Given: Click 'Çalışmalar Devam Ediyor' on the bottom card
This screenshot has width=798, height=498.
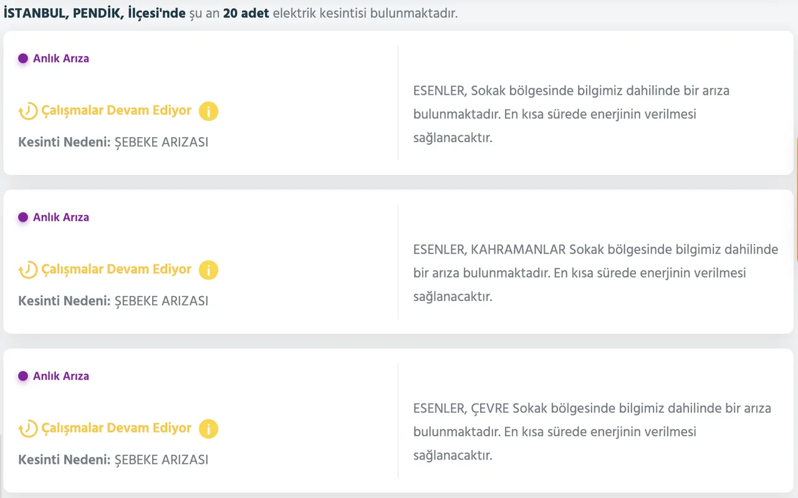Looking at the screenshot, I should point(116,428).
